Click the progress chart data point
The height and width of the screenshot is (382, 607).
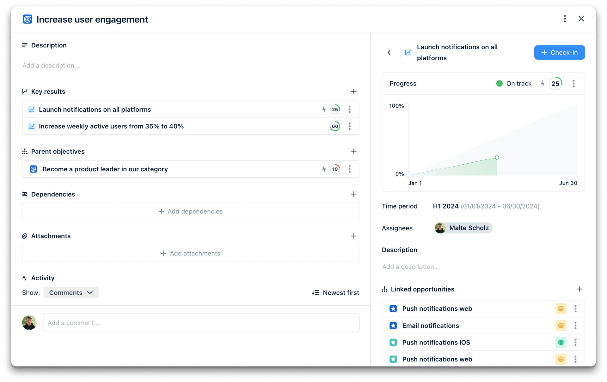[x=497, y=157]
